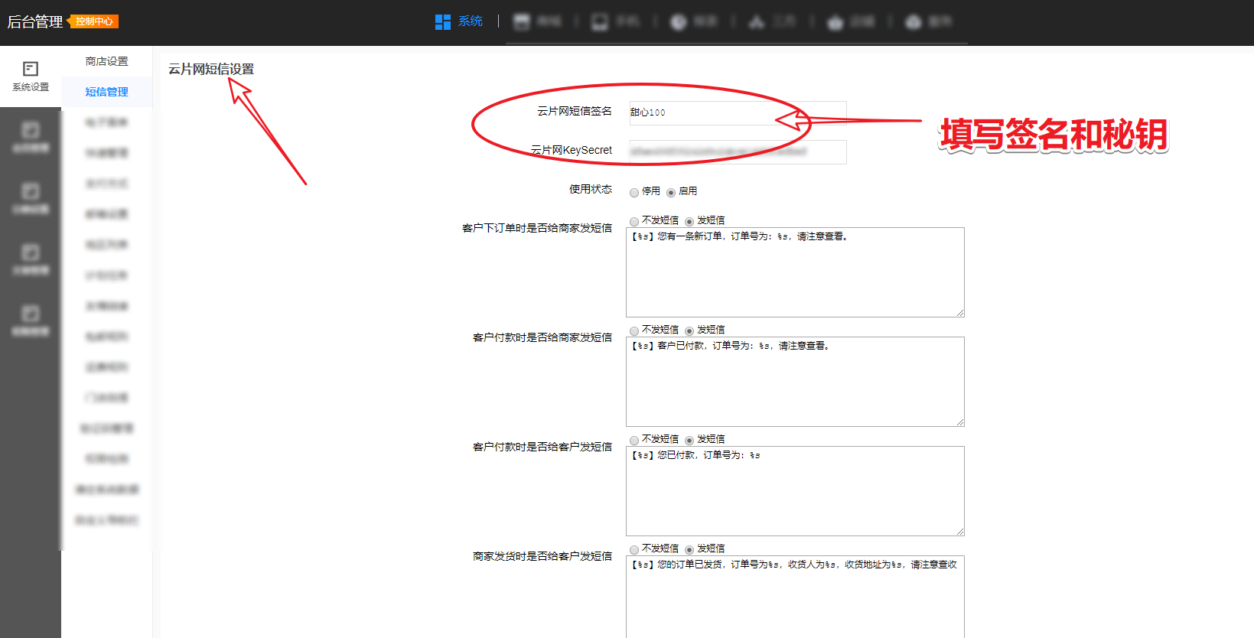
Task: Choose 不发短信 for 客户付款时是否给商家发短信
Action: click(x=634, y=331)
